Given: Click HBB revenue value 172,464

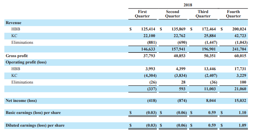Looking at the screenshot, I should [x=209, y=29].
